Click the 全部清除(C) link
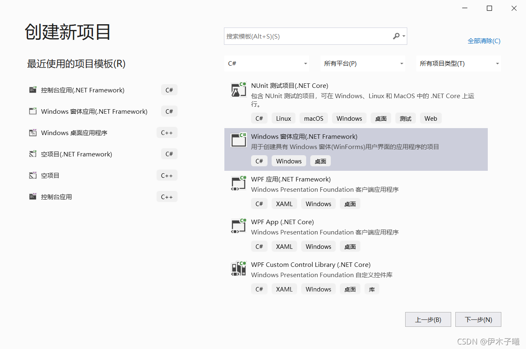The height and width of the screenshot is (349, 526). [484, 41]
